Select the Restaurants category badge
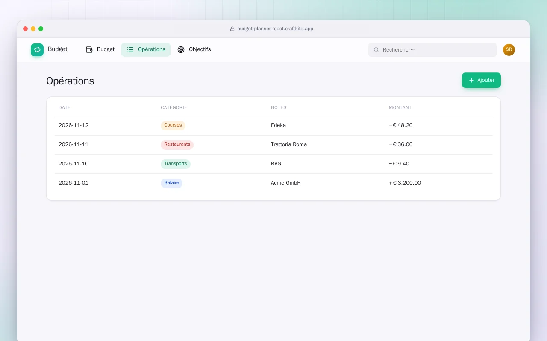This screenshot has height=341, width=547. (177, 144)
